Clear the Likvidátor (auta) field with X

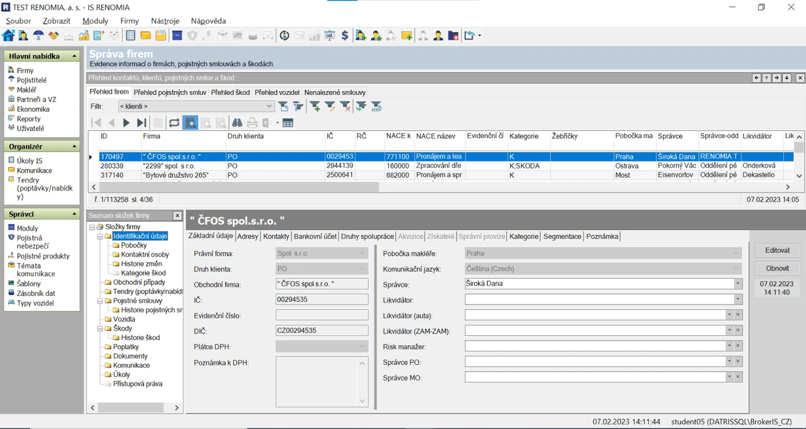click(738, 315)
